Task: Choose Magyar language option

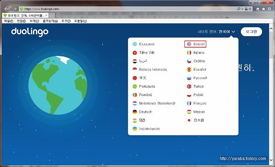Action: (x=199, y=112)
